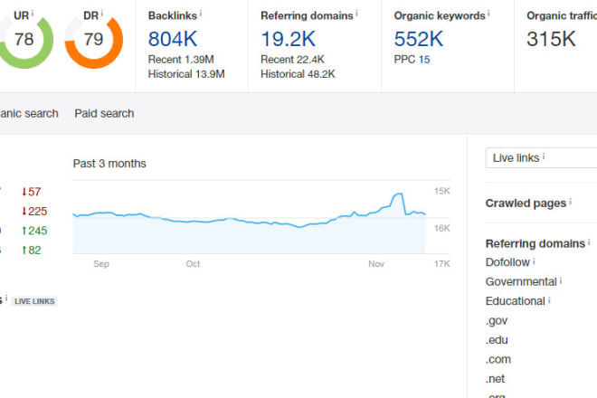
Task: Switch to the Paid search tab
Action: click(x=104, y=113)
